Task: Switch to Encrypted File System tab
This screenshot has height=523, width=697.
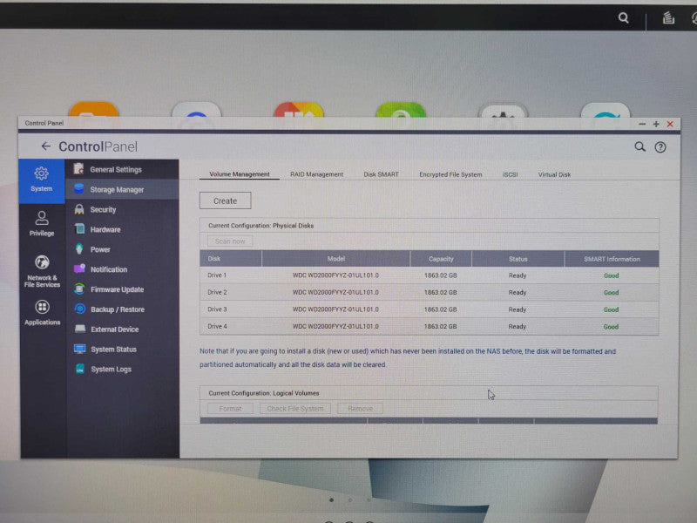Action: click(450, 174)
